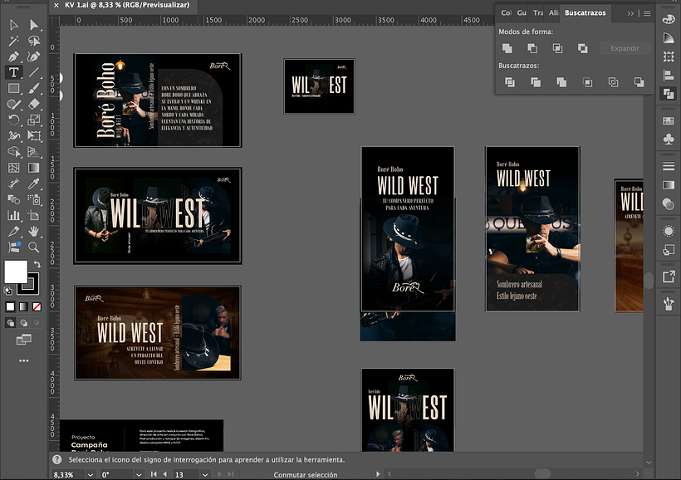The height and width of the screenshot is (480, 681).
Task: Apply Unite shape mode in Buscatrazos
Action: pyautogui.click(x=507, y=48)
